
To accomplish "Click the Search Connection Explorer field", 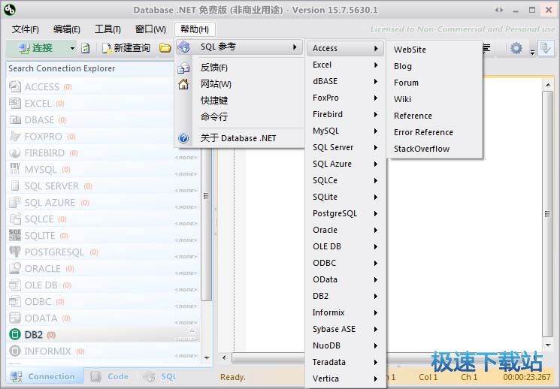I will point(90,68).
